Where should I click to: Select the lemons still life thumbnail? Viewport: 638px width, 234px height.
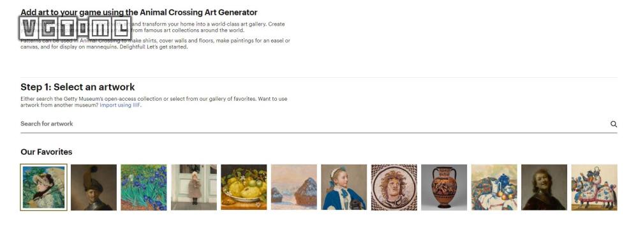point(244,187)
